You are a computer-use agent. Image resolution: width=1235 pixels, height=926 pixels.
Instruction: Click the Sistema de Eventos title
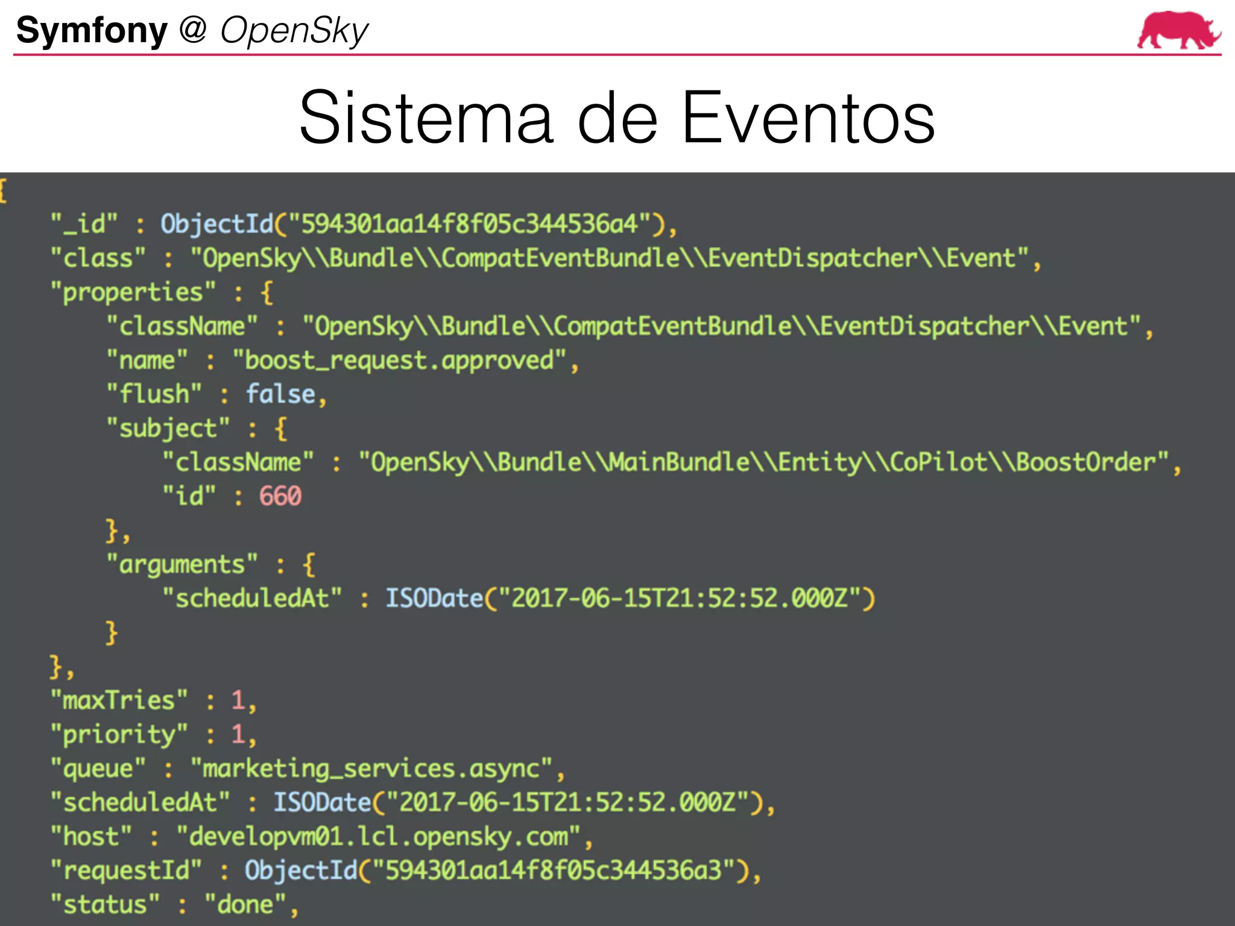pyautogui.click(x=616, y=117)
